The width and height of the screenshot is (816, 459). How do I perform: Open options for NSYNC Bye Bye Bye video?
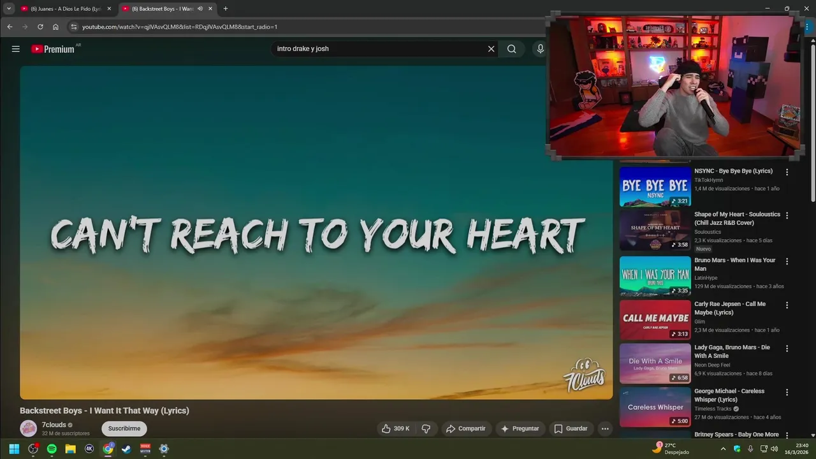tap(787, 172)
